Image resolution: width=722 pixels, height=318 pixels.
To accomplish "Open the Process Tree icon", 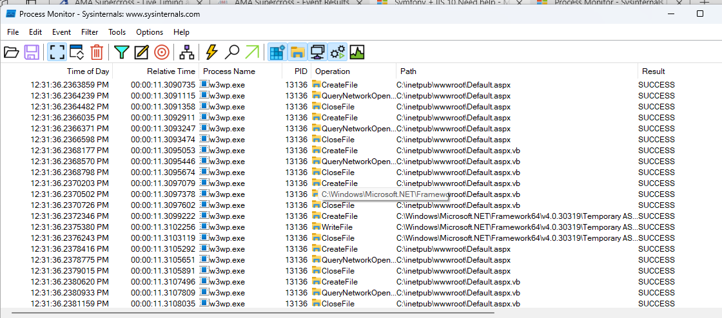I will tap(186, 52).
